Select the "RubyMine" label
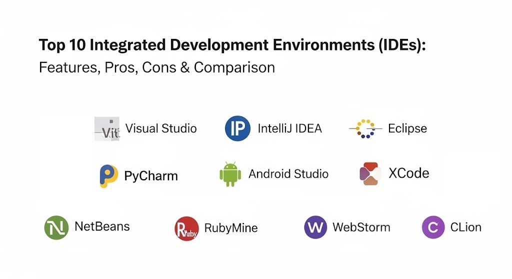This screenshot has width=512, height=279. coord(231,228)
